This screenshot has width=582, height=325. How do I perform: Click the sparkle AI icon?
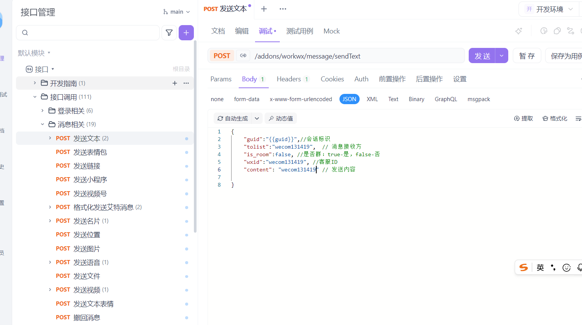click(519, 31)
